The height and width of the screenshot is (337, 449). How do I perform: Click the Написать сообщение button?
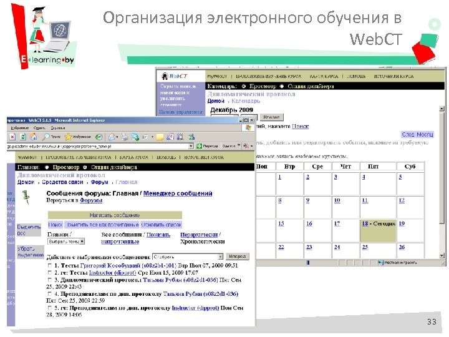[x=115, y=215]
